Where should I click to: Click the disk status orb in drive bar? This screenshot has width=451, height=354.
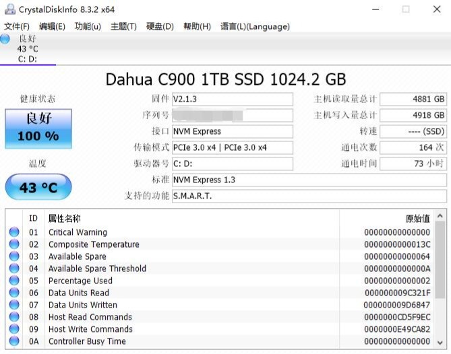[5, 39]
